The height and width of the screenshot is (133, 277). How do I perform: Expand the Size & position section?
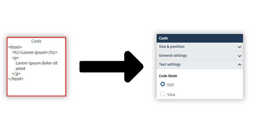click(172, 47)
